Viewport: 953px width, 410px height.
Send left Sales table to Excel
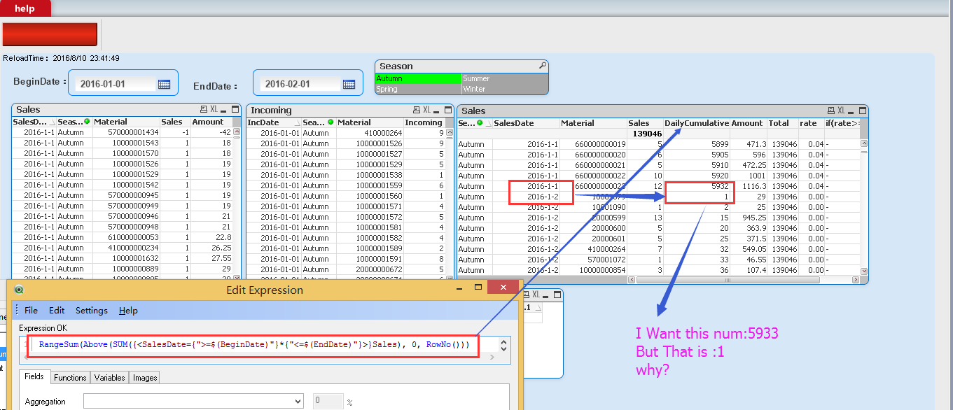tap(214, 110)
